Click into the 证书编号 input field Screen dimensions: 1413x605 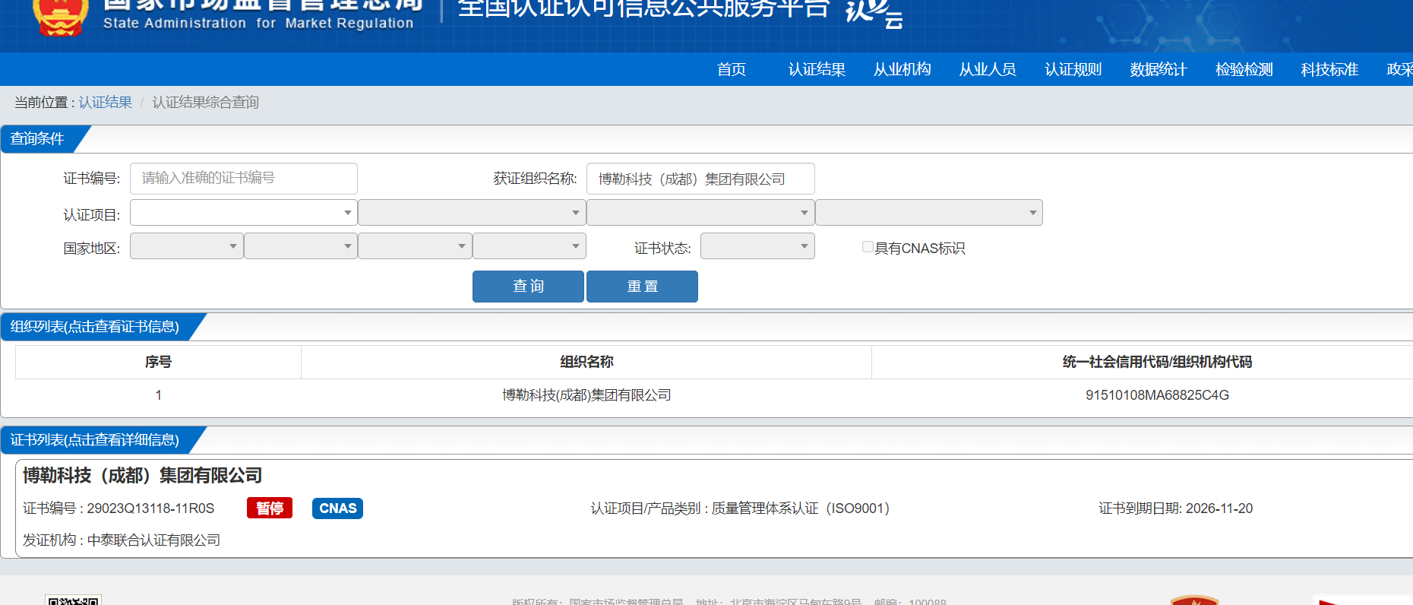(x=243, y=179)
